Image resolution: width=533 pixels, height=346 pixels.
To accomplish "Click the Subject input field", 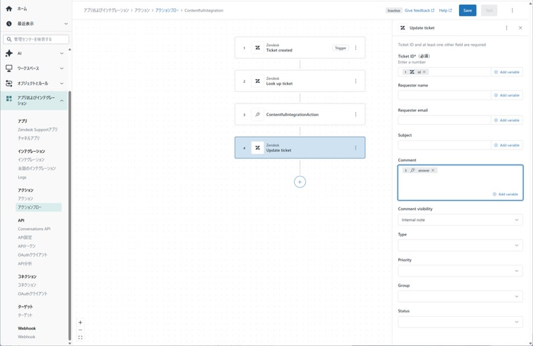I will pos(445,145).
